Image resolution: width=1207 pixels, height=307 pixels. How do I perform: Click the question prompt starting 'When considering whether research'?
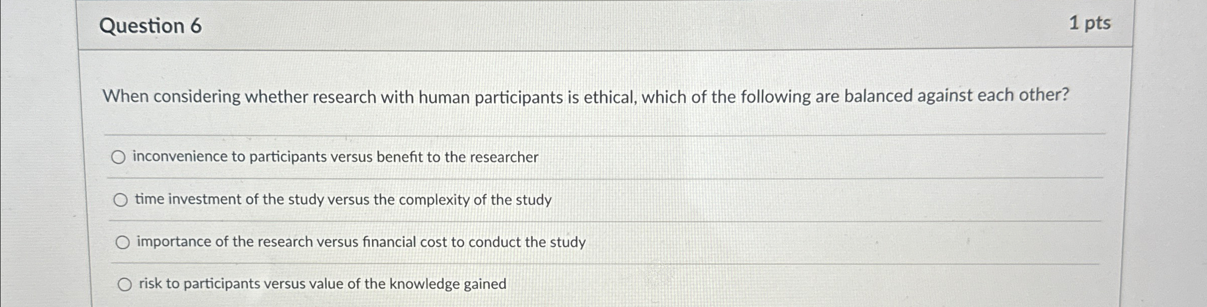coord(586,96)
